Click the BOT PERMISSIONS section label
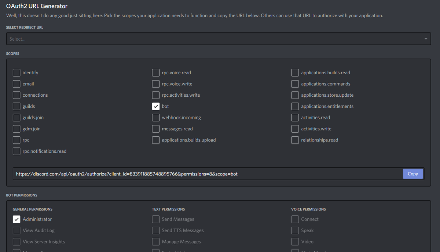The width and height of the screenshot is (440, 252). [22, 195]
